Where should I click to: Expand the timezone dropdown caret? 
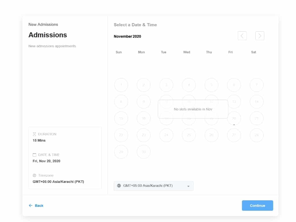[x=188, y=186]
